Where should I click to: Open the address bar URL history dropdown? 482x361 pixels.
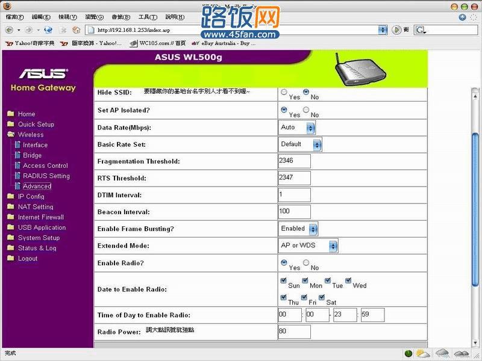tap(383, 30)
